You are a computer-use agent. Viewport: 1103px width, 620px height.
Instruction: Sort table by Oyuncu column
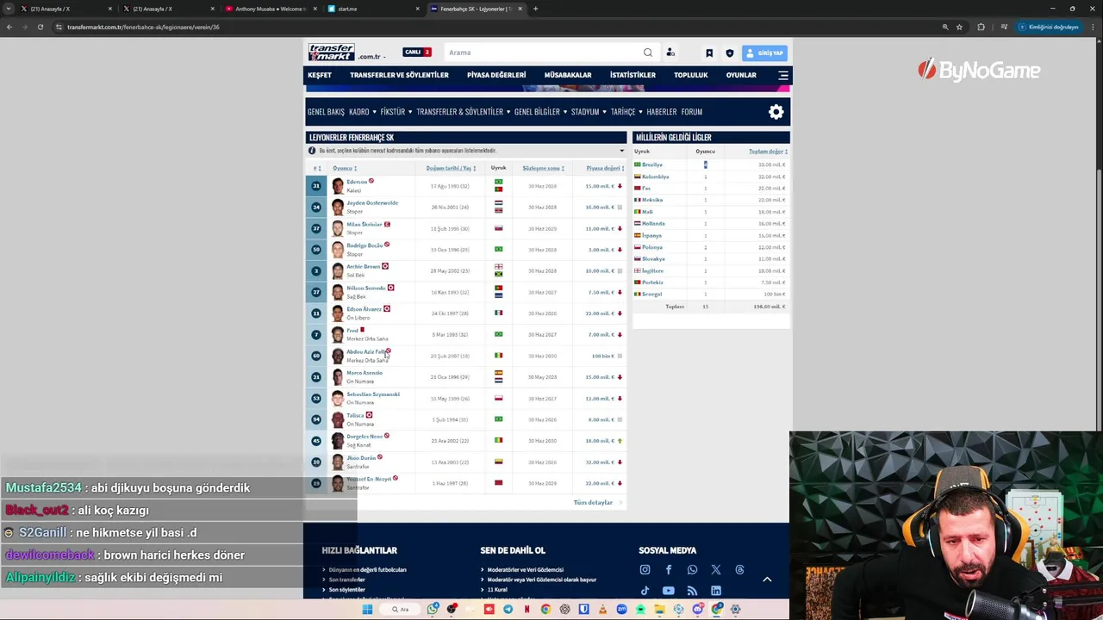345,168
